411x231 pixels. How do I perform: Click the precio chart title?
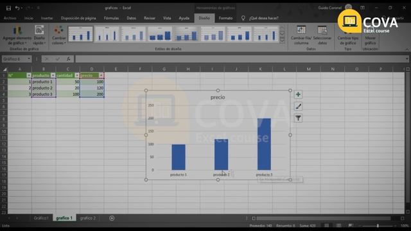218,98
